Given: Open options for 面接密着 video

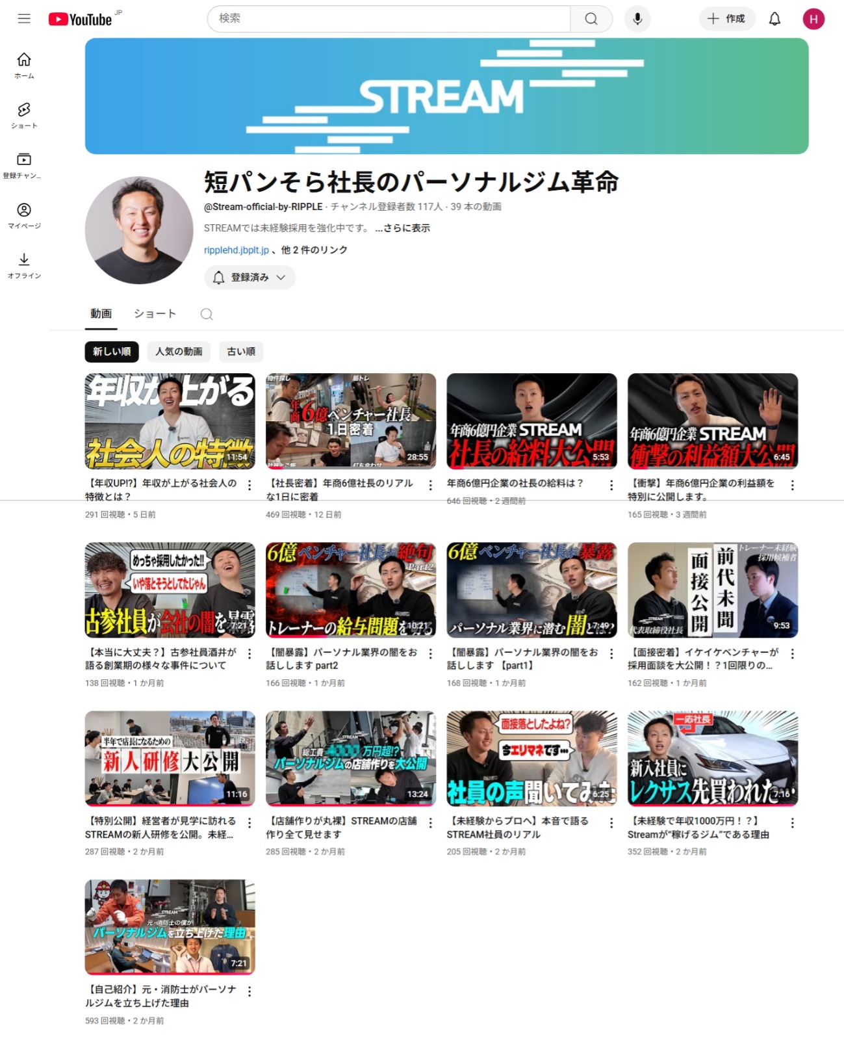Looking at the screenshot, I should point(792,654).
